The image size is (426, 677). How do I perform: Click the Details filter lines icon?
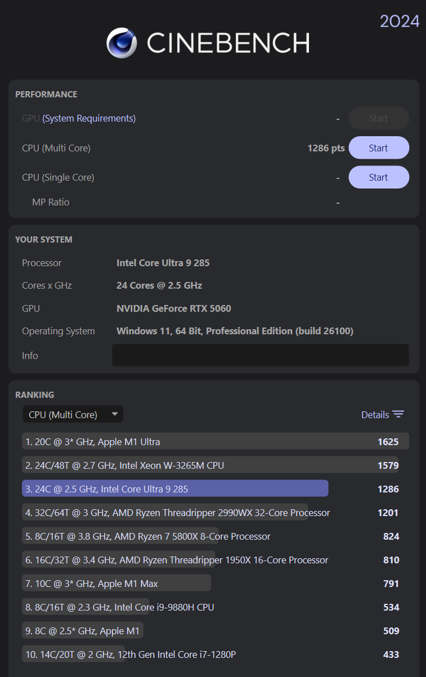click(x=398, y=415)
